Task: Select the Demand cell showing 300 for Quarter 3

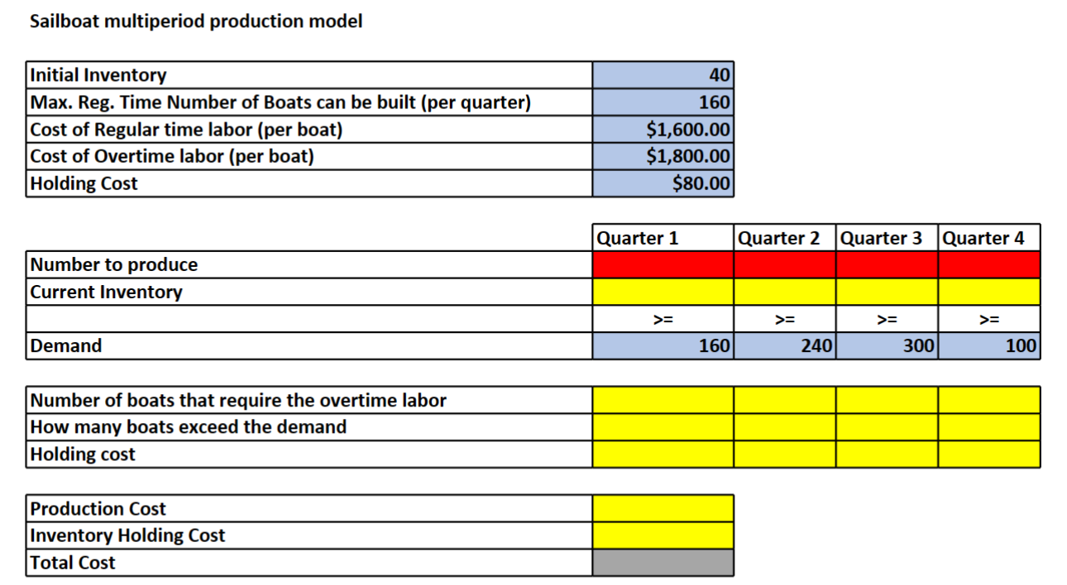Action: click(886, 345)
